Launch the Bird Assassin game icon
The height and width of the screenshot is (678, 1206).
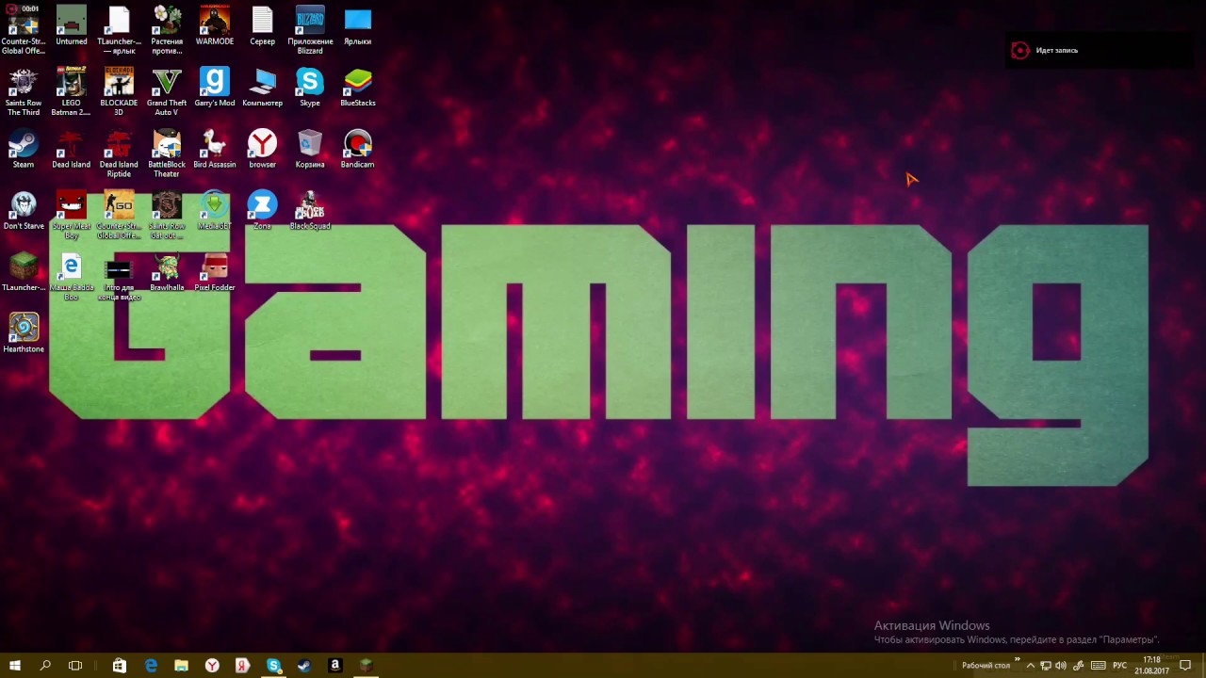tap(215, 149)
